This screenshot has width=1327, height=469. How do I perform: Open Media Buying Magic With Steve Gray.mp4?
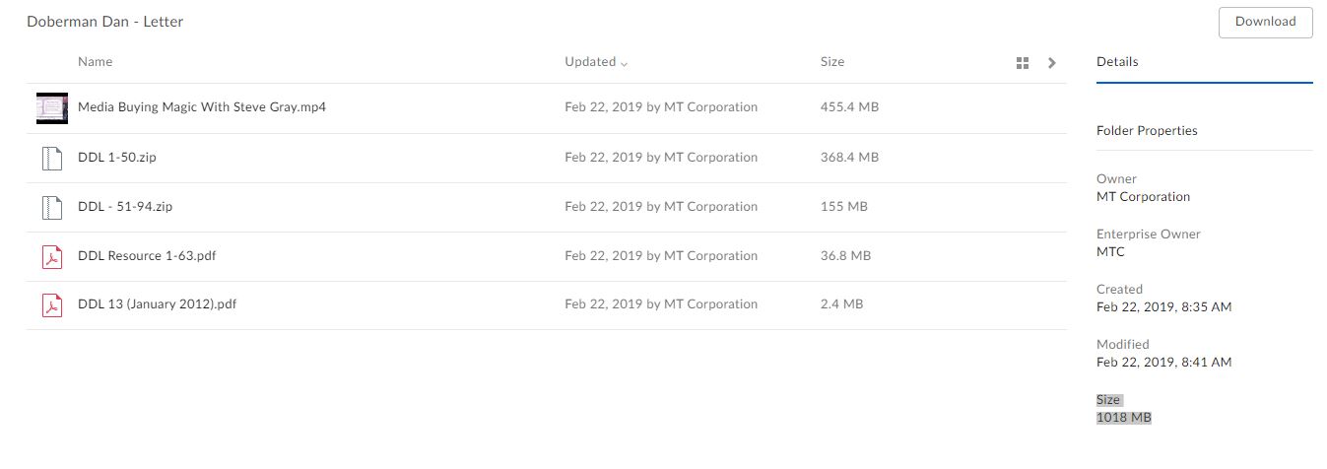point(202,107)
